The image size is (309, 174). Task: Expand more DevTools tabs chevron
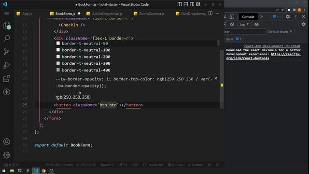[261, 17]
